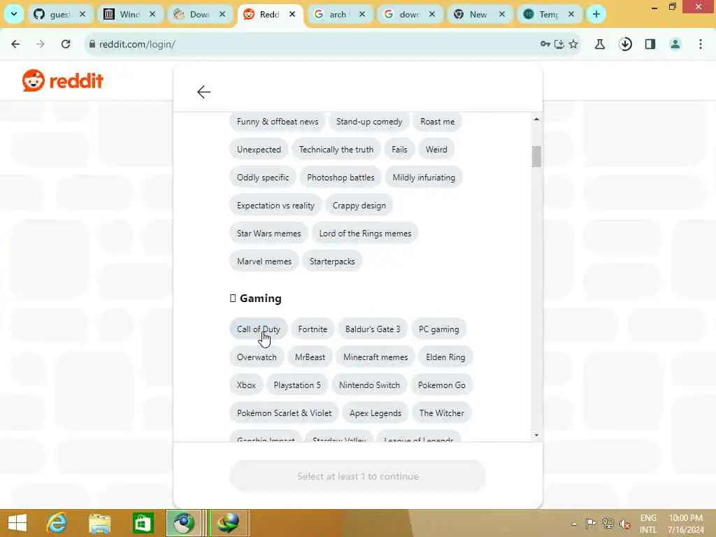Select Oddly specific topic

point(263,177)
